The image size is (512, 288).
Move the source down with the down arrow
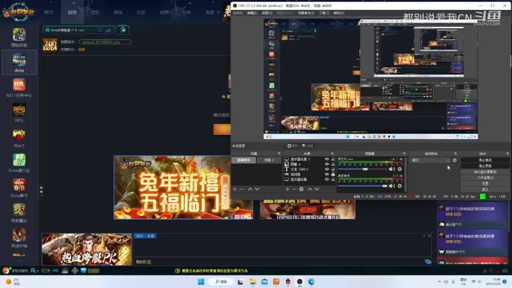[317, 189]
